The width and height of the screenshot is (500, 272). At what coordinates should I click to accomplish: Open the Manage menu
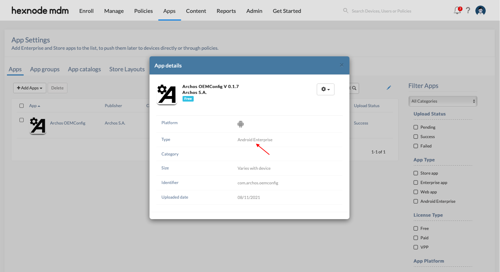pos(114,11)
